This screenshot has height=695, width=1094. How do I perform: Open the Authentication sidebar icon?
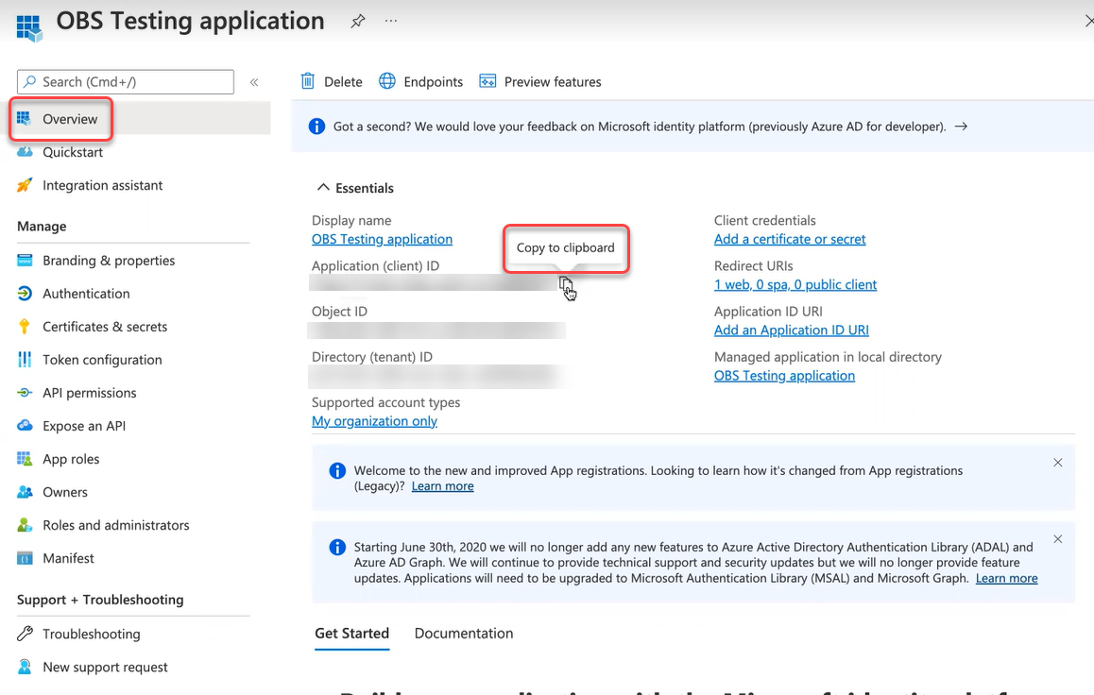coord(25,294)
